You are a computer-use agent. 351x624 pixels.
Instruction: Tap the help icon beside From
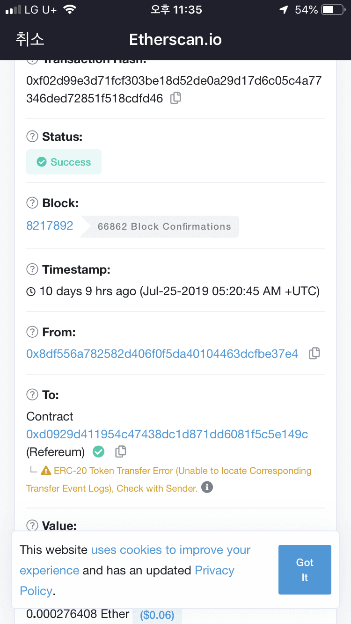point(32,332)
